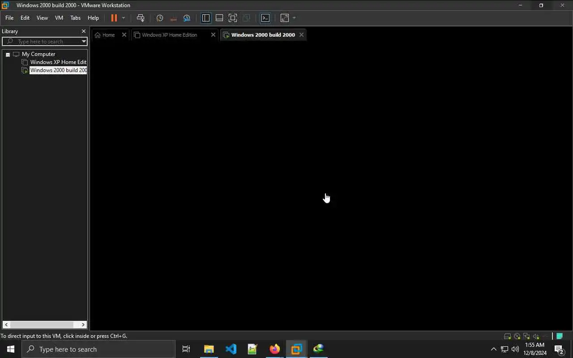
Task: Click Send Ctrl+Alt+Del toolbar icon
Action: coord(141,18)
